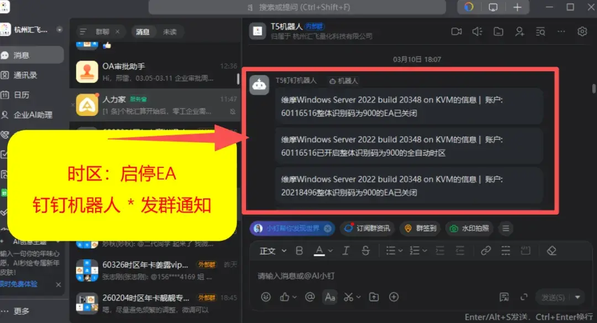Open bulleted list style dropdown
Screen dimensions: 597x323
point(400,251)
